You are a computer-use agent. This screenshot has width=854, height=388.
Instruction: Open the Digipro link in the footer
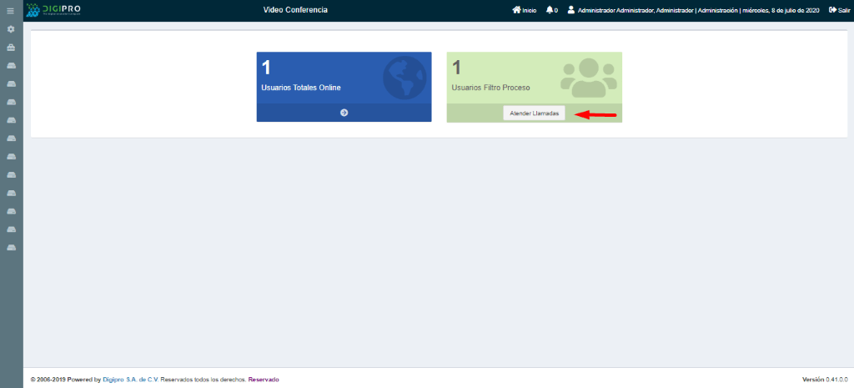point(113,379)
